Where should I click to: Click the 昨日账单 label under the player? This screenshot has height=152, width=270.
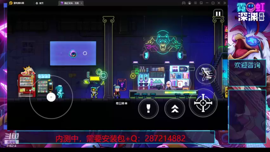point(122,103)
